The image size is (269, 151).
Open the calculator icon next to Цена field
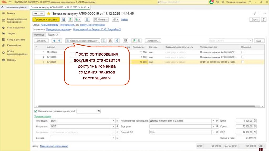[x=255, y=121]
